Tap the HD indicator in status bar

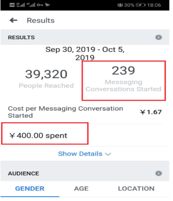[x=12, y=5]
